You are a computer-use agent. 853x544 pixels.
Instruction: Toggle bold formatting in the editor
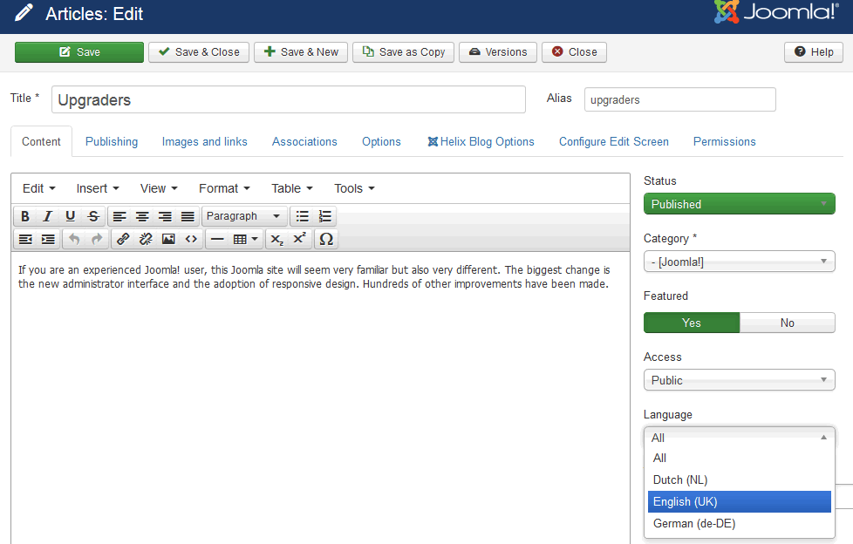[x=25, y=216]
